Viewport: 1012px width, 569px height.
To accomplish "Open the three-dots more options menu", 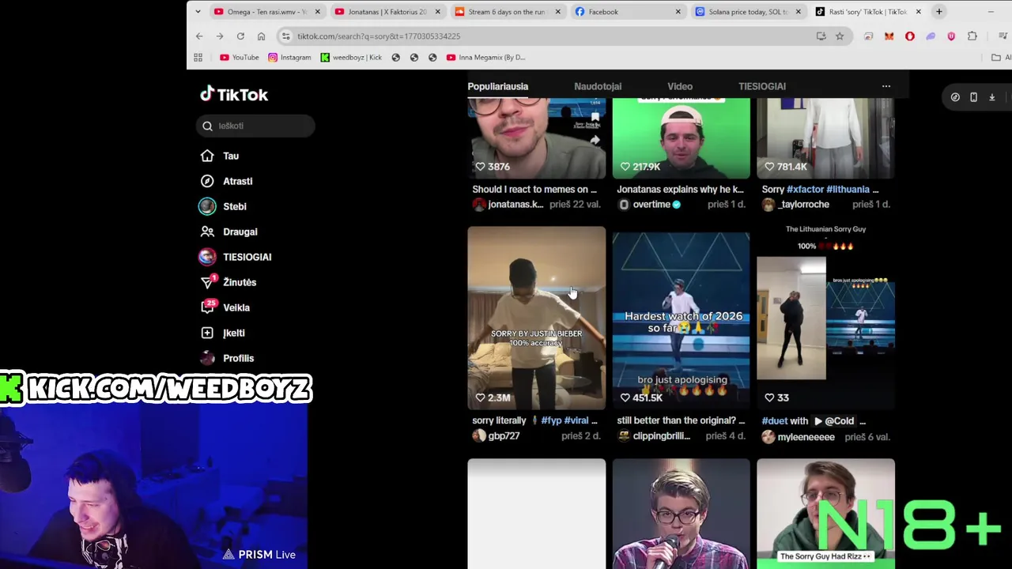I will pos(886,86).
